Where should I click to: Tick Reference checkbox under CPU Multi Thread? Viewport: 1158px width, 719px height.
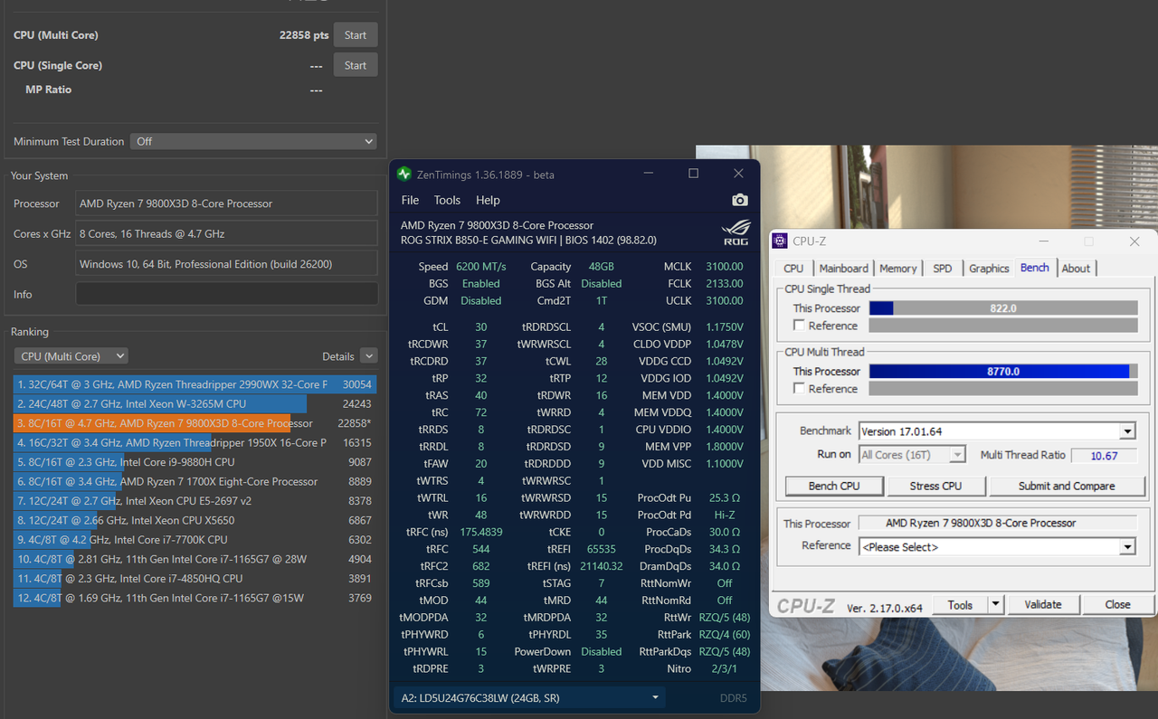799,388
